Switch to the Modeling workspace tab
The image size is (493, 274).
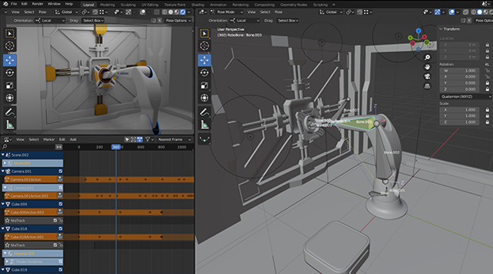[x=107, y=5]
